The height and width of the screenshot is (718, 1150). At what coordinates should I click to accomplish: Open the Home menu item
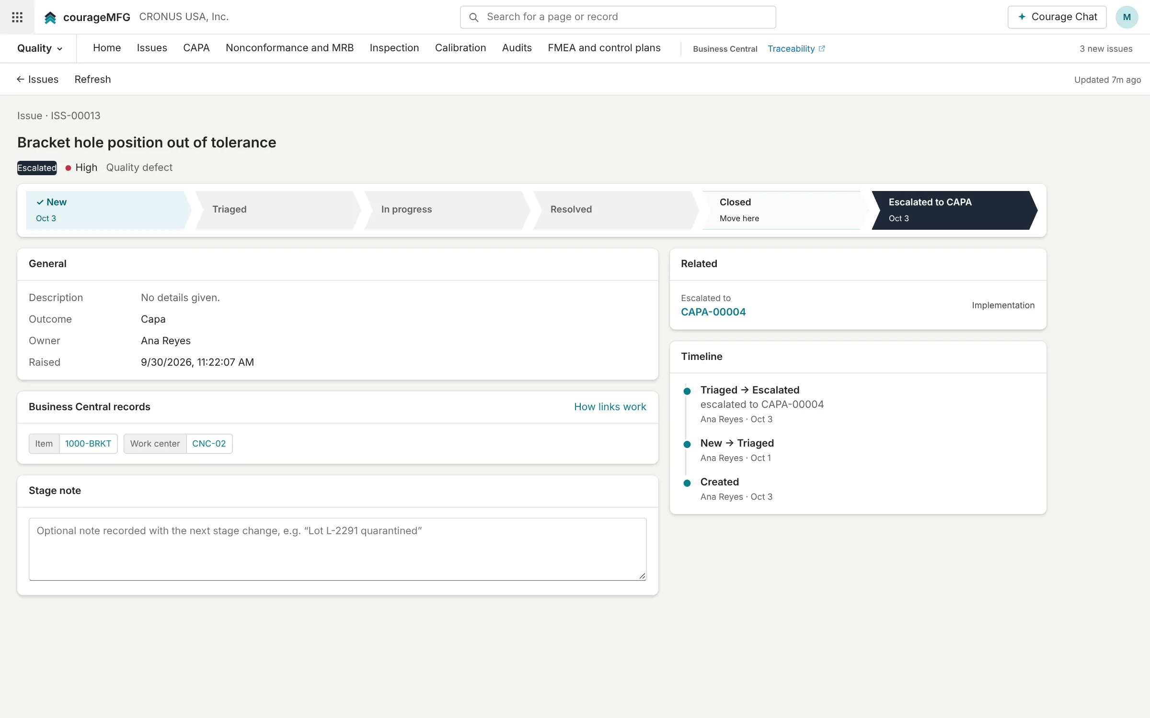click(x=107, y=48)
